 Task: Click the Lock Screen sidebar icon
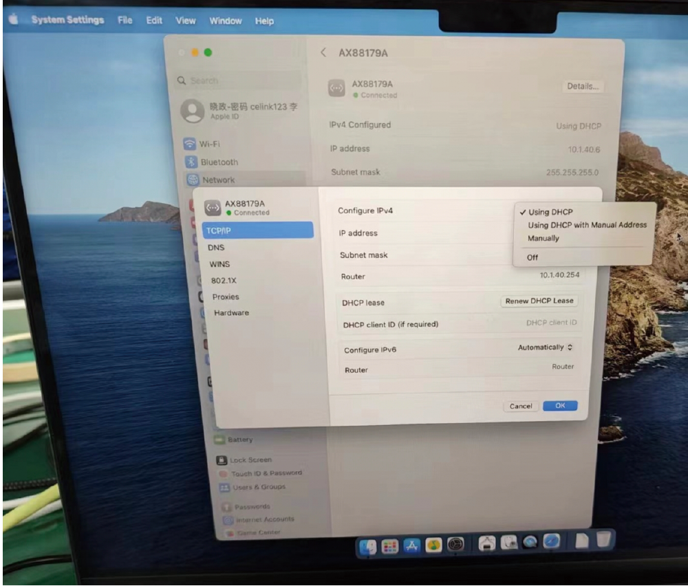point(221,460)
